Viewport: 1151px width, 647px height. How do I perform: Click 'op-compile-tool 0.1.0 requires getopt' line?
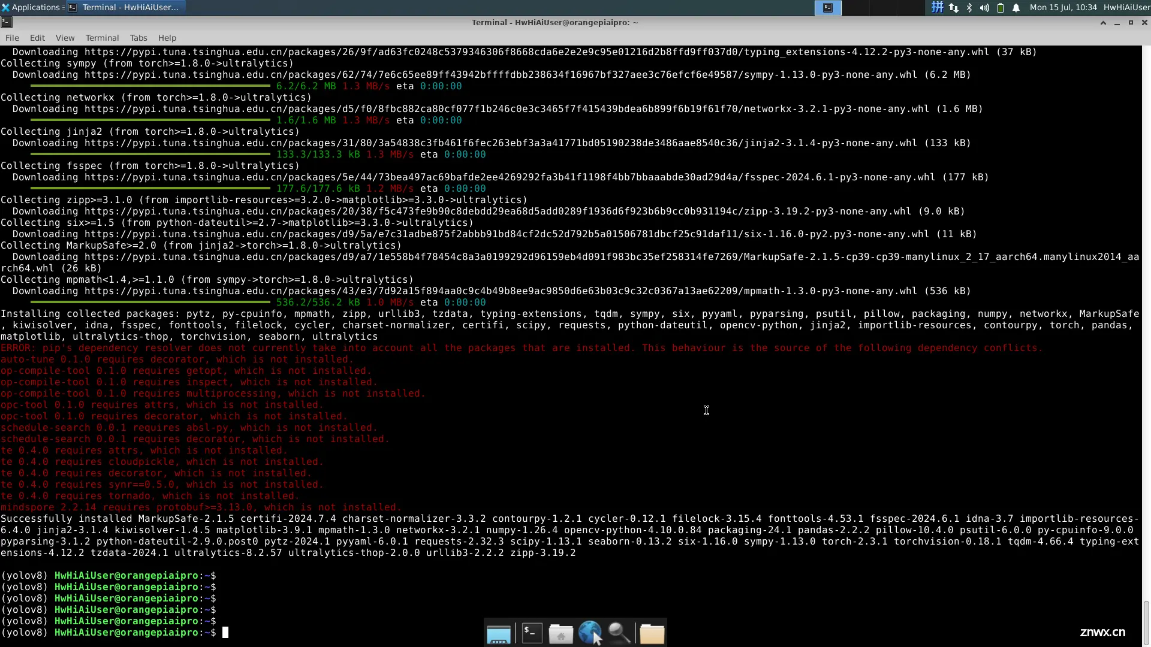pyautogui.click(x=186, y=371)
